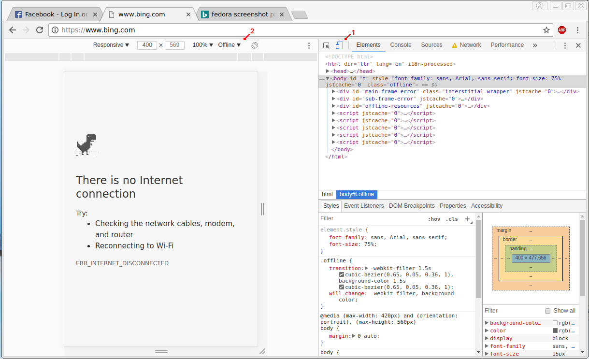Switch to the Console tab
Screen dimensions: 589x359
(401, 45)
